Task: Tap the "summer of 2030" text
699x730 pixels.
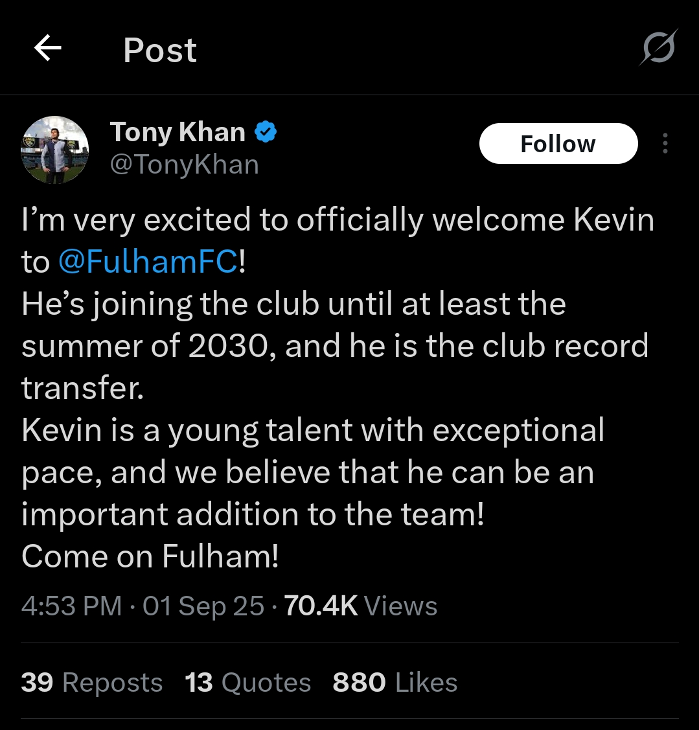Action: pos(143,346)
